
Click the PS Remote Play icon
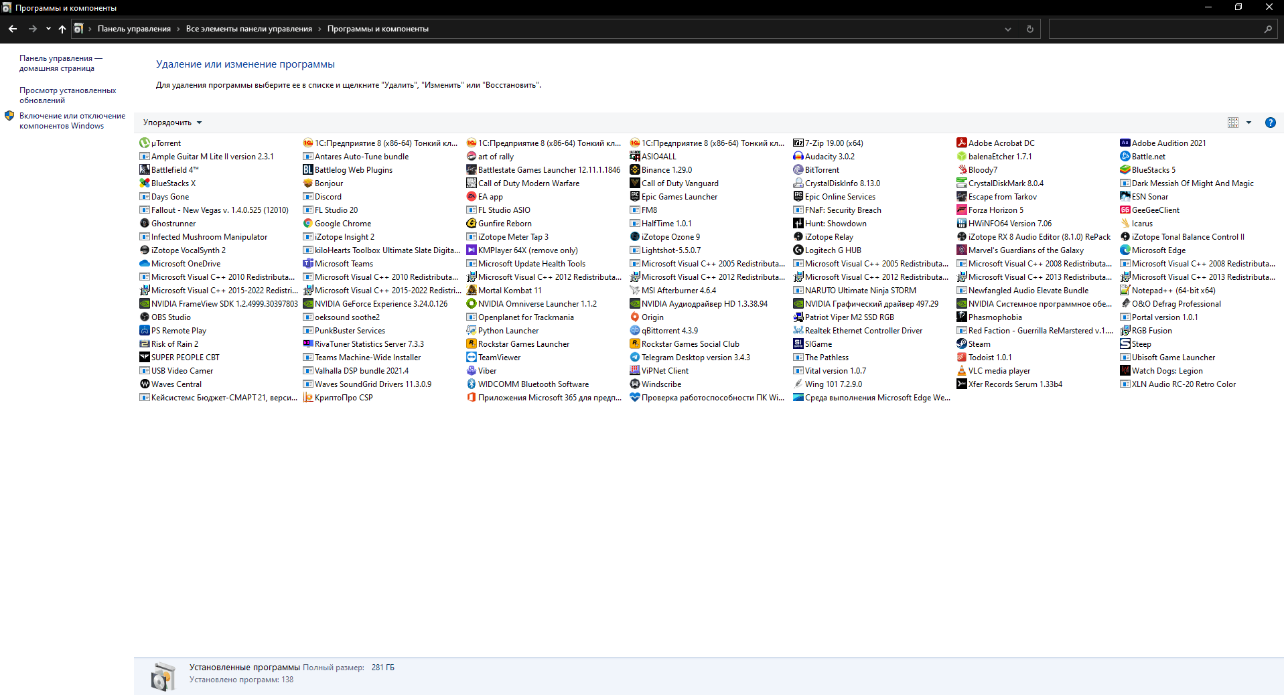[x=144, y=330]
